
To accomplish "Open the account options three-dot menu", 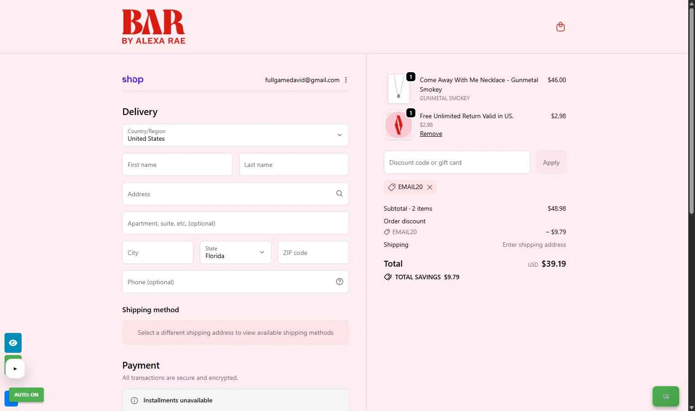I will click(x=346, y=80).
